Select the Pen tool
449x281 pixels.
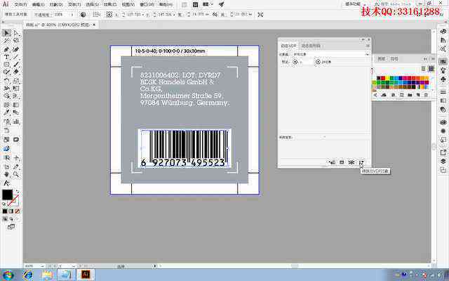point(6,49)
